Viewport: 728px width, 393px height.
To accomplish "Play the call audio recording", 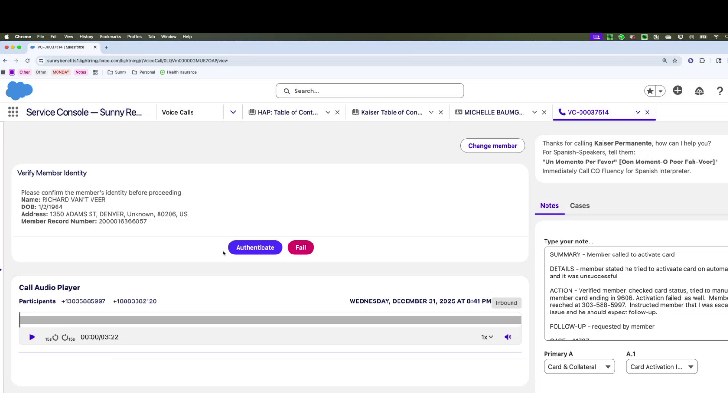I will pos(32,337).
